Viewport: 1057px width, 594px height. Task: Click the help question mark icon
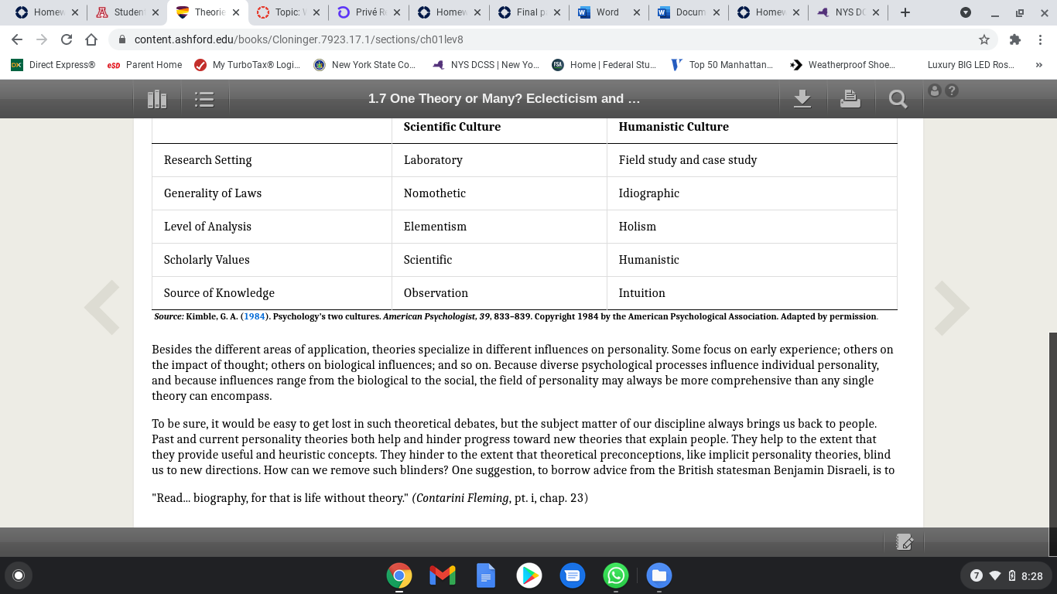[952, 90]
